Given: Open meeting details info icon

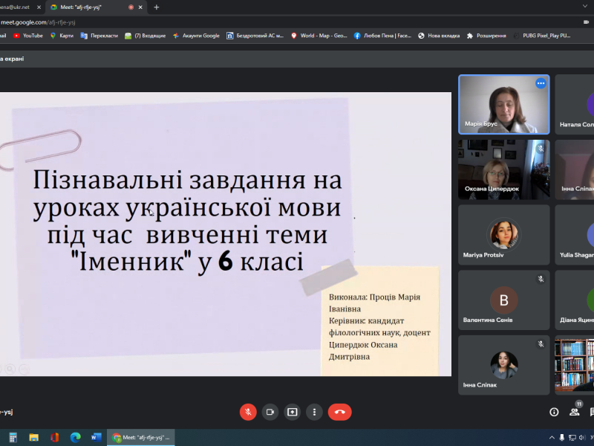Looking at the screenshot, I should pos(554,412).
